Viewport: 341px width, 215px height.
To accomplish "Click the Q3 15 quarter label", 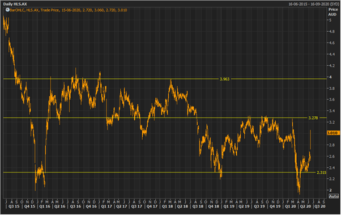I will tap(14, 206).
